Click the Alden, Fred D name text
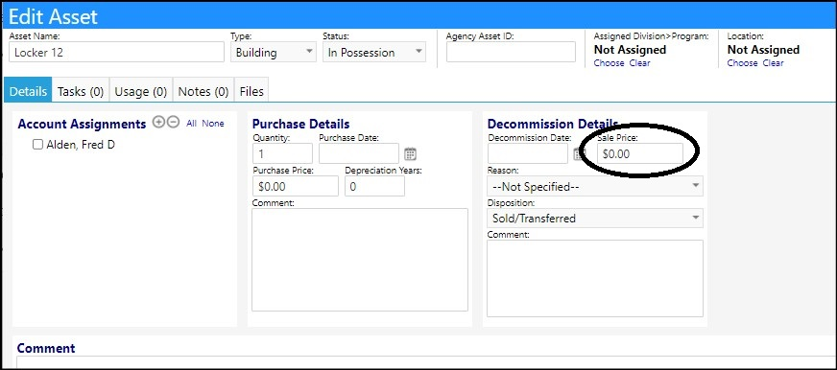The height and width of the screenshot is (370, 837). tap(81, 145)
